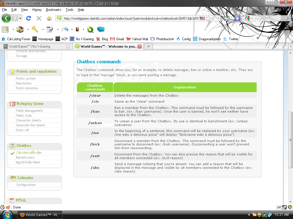The image size is (293, 219).
Task: Click the URL address field
Action: 131,19
